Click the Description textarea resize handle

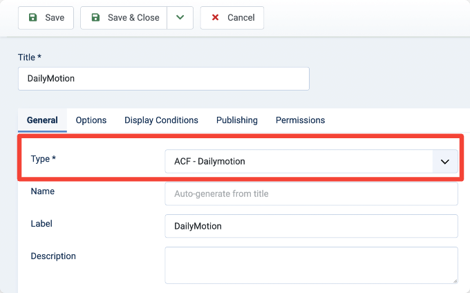[455, 281]
